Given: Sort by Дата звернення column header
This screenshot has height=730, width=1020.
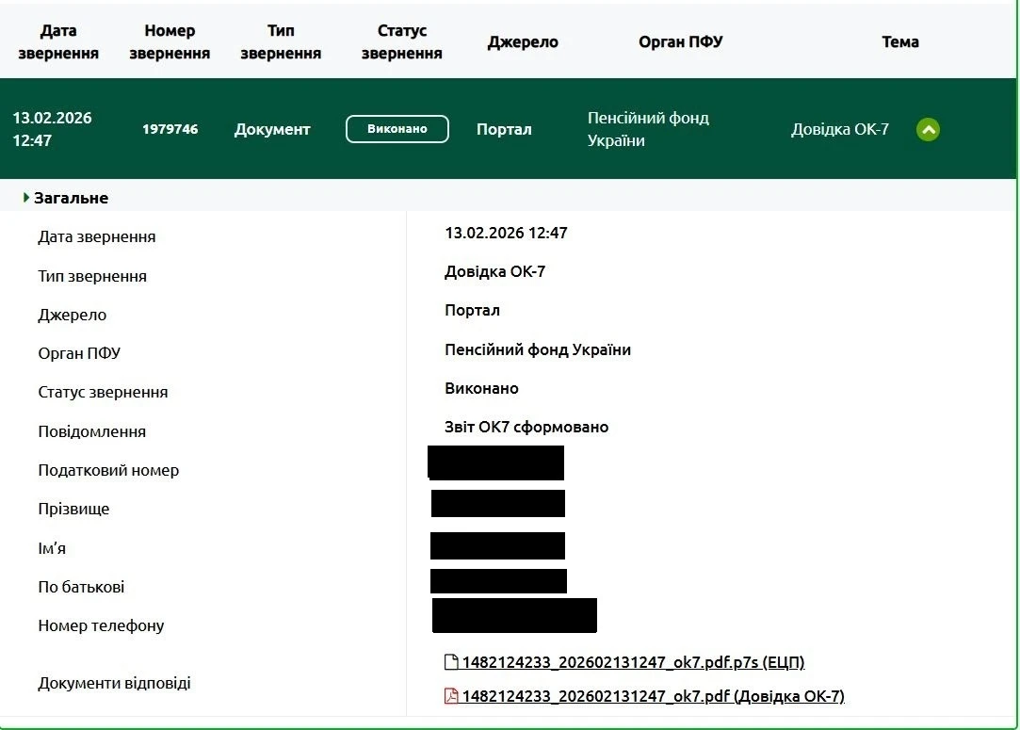Looking at the screenshot, I should click(x=58, y=42).
